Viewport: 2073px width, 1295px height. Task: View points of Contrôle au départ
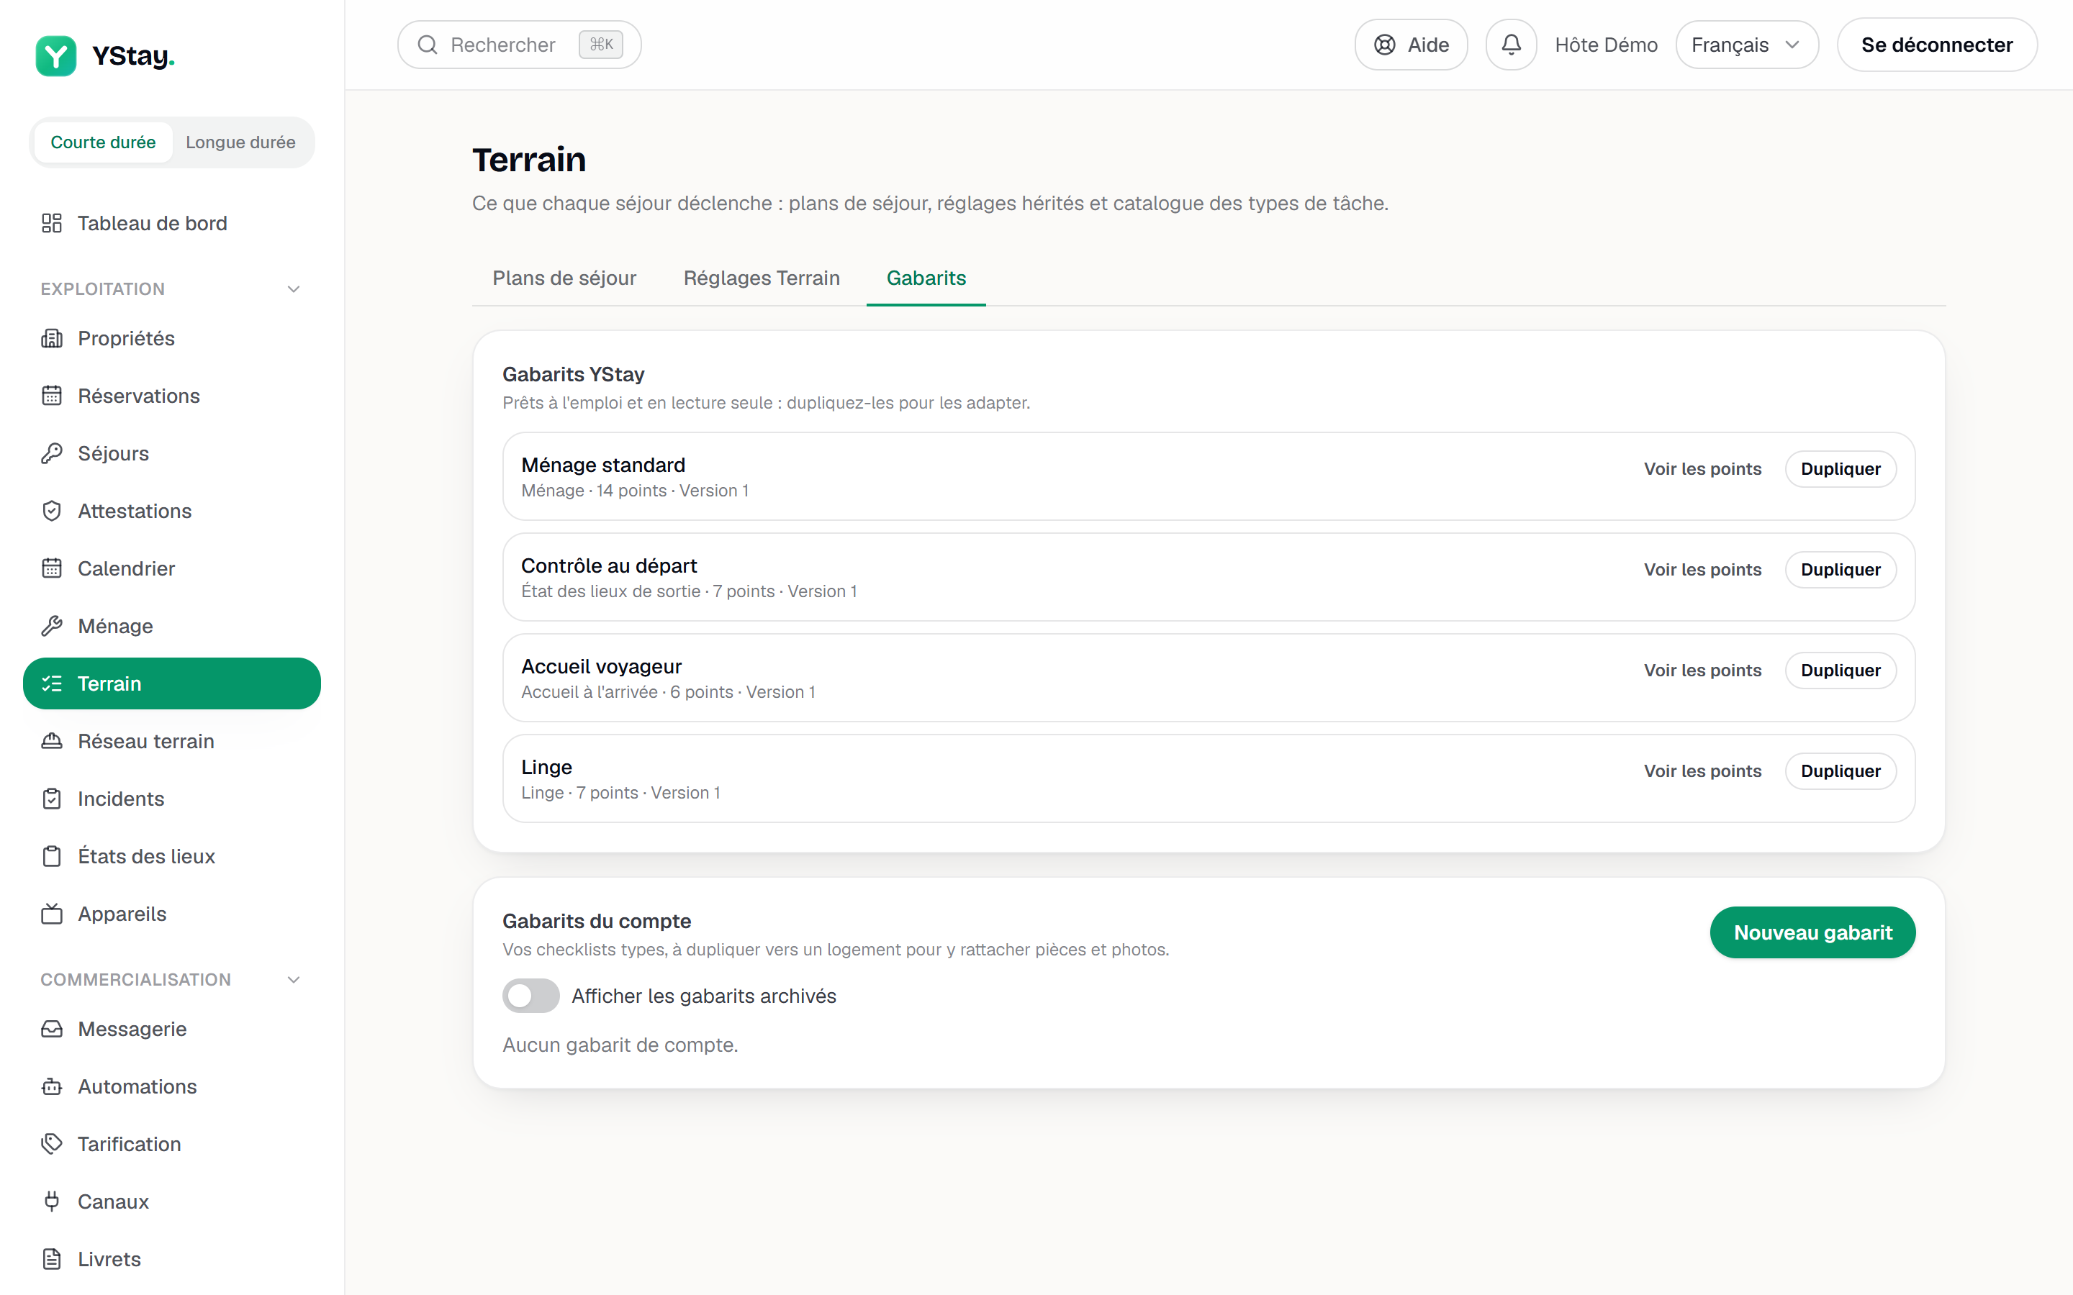(x=1702, y=570)
